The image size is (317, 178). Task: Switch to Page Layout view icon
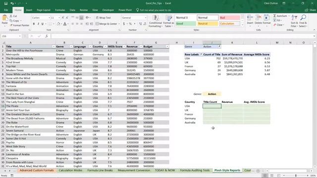[272, 176]
